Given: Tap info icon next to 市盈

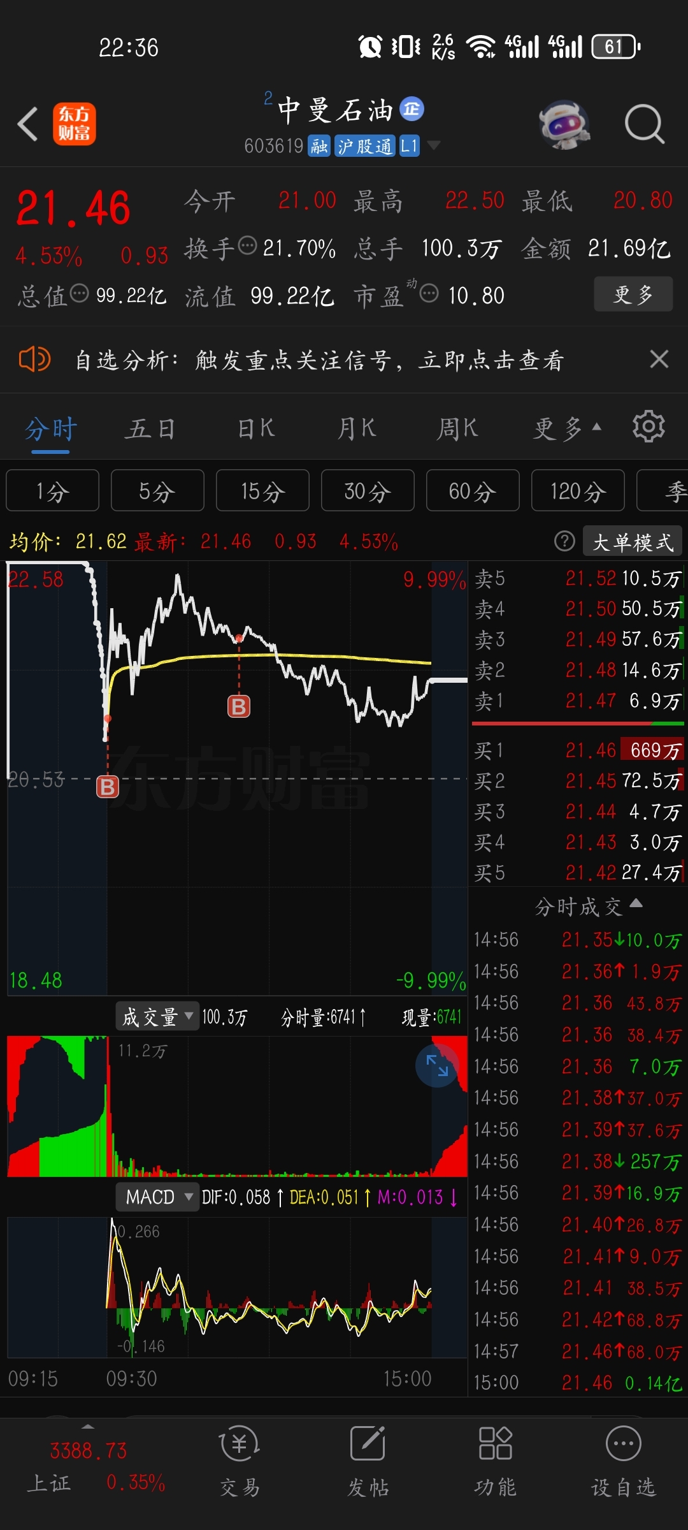Looking at the screenshot, I should tap(429, 293).
